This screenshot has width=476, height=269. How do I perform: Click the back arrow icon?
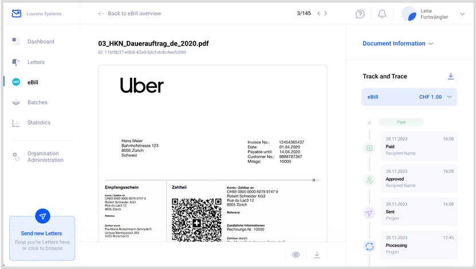[x=101, y=13]
